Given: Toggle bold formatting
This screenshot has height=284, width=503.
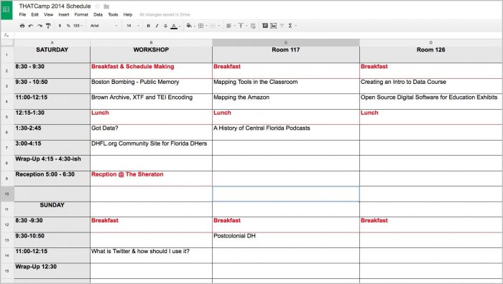Looking at the screenshot, I should (148, 26).
